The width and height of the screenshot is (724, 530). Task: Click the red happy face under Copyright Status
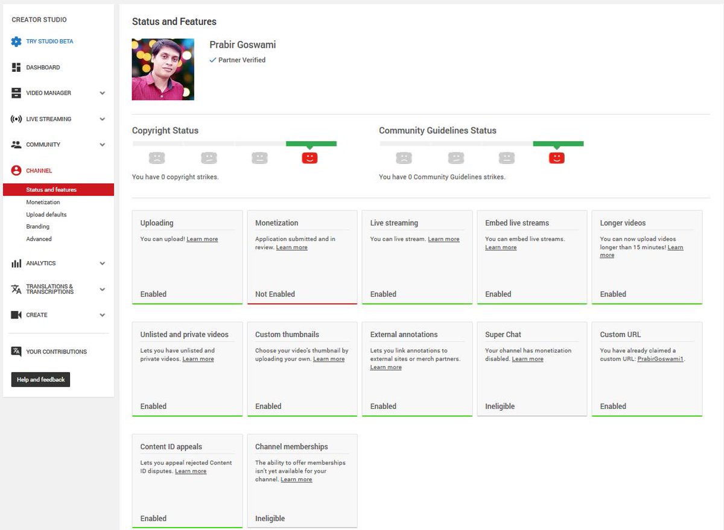[310, 158]
